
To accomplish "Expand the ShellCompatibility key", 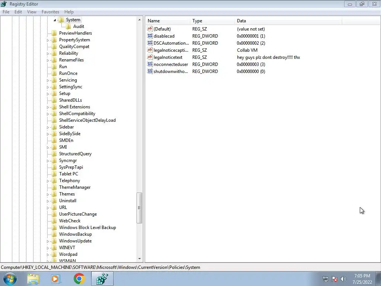I will 48,114.
